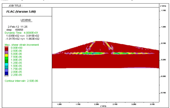
Task: Click the 2.00E-05 legend value
Action: point(16,72)
